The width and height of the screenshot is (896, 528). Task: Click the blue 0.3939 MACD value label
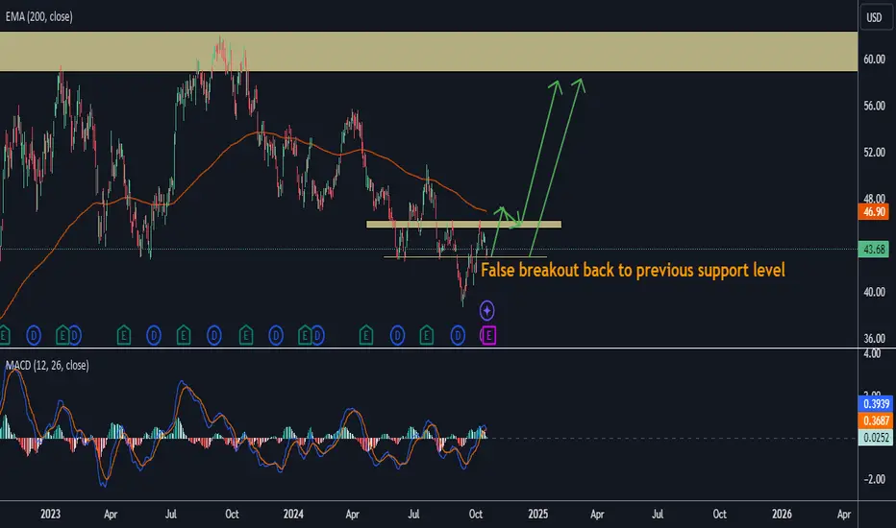[875, 404]
